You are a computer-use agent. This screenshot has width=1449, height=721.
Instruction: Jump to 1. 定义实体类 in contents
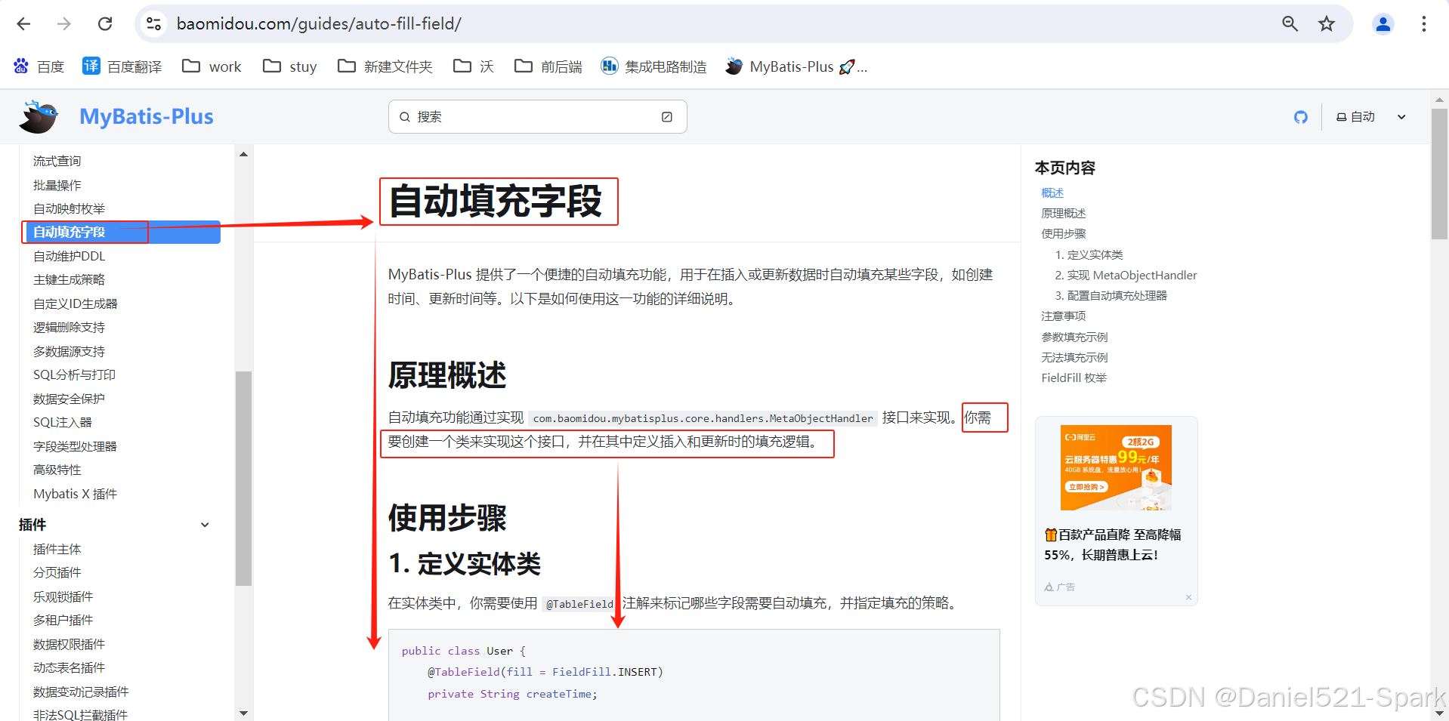pyautogui.click(x=1089, y=254)
